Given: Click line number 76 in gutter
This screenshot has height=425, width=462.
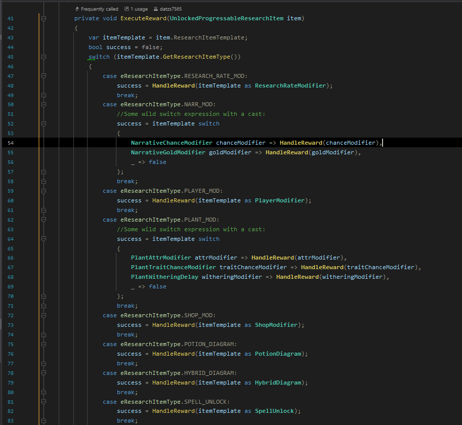Looking at the screenshot, I should [x=11, y=354].
